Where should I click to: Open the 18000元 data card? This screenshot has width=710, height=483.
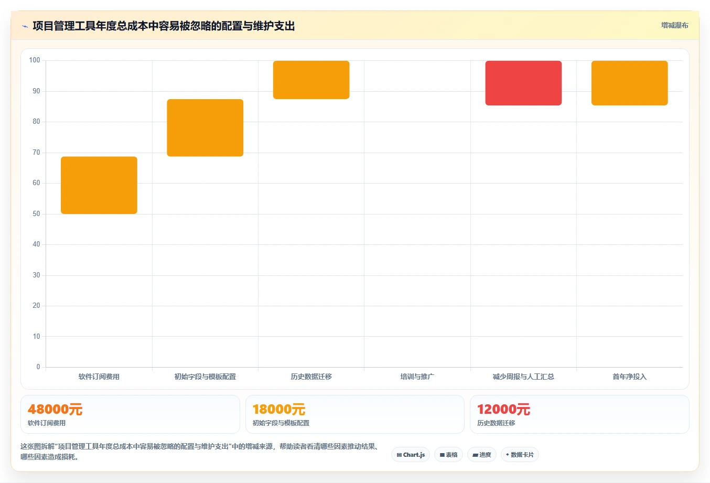tap(355, 414)
